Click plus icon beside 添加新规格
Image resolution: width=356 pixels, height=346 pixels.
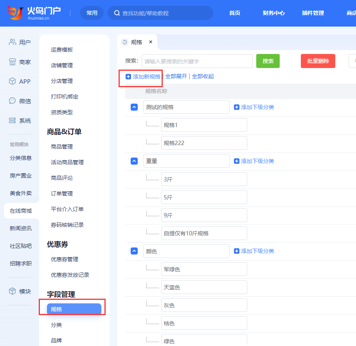pyautogui.click(x=128, y=77)
